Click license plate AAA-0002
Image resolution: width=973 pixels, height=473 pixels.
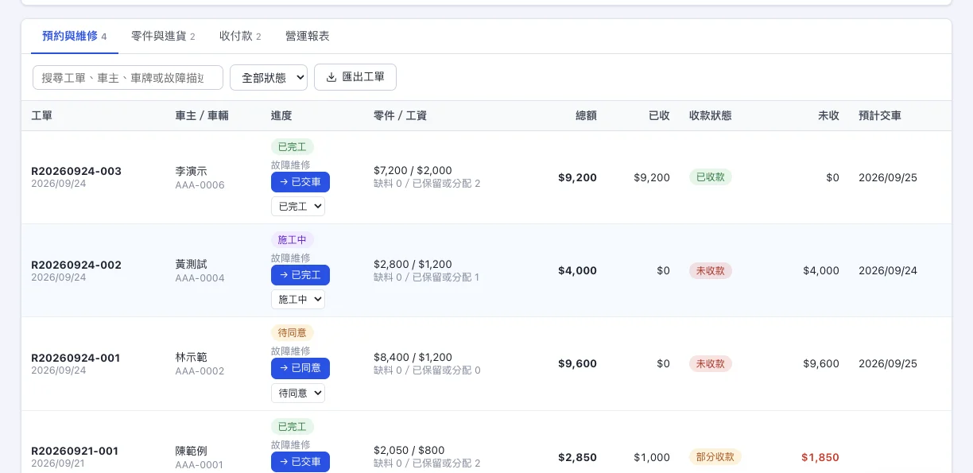pos(200,371)
